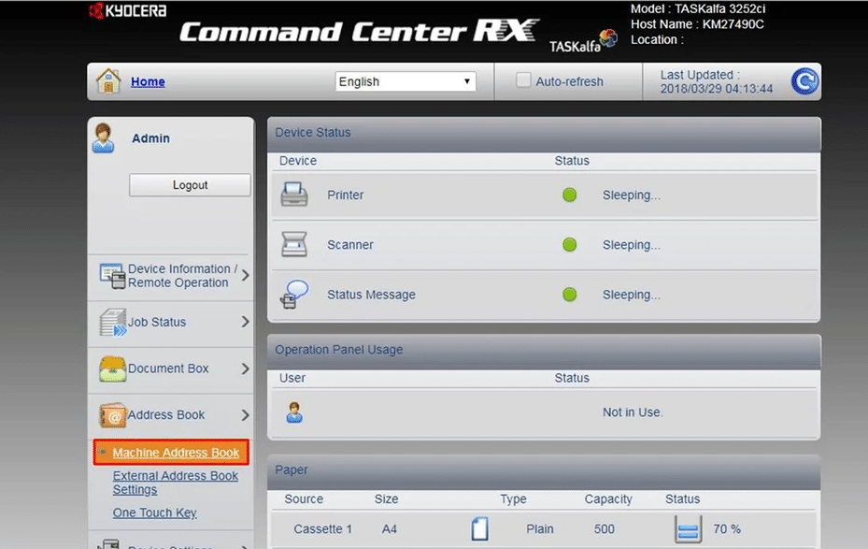This screenshot has width=868, height=549.
Task: Click the Model TASKalfa 3252ci text
Action: [x=698, y=8]
